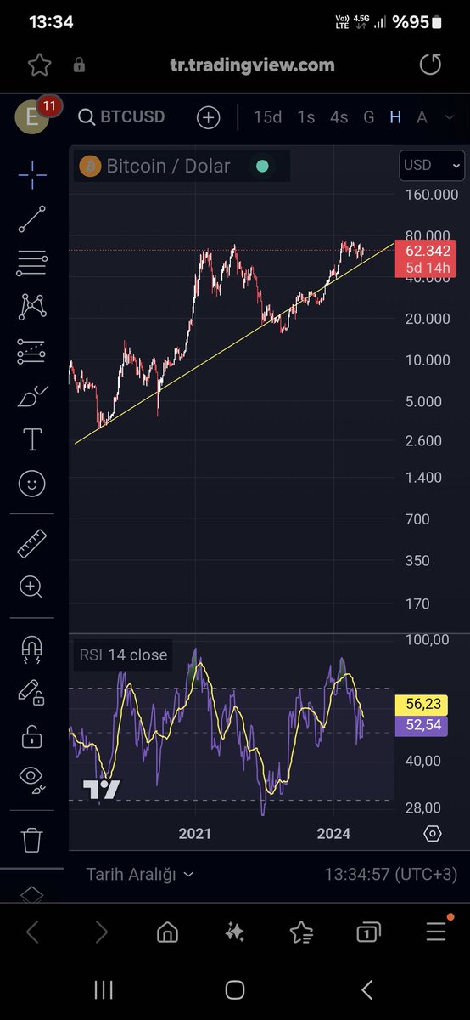Select the pattern drawing tool
The image size is (470, 1020).
tap(32, 307)
